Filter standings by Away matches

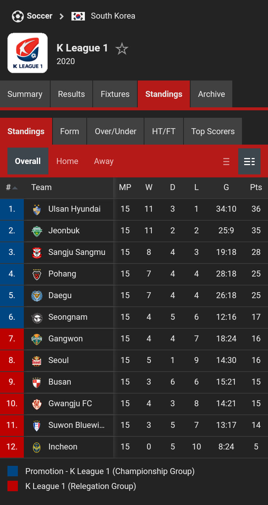104,161
